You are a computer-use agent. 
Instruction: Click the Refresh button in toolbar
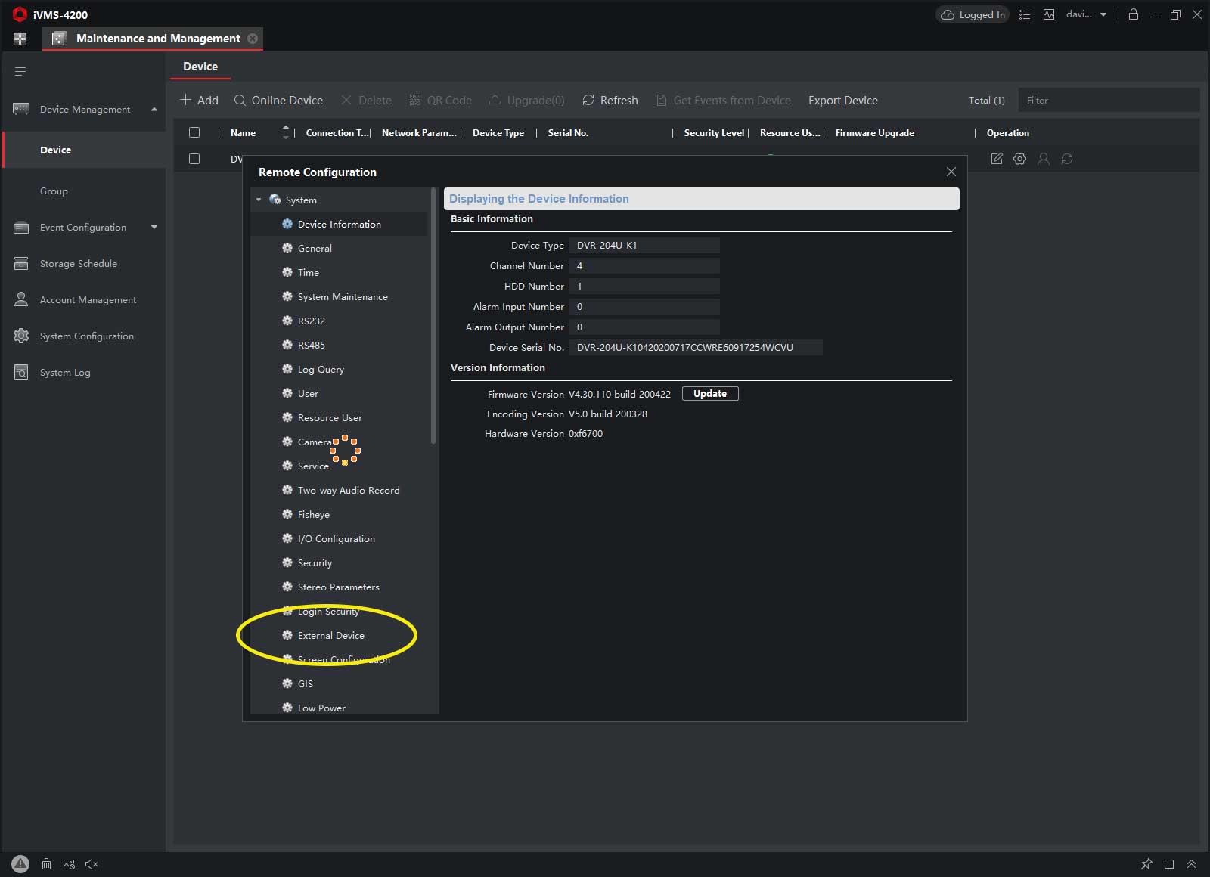pos(610,100)
